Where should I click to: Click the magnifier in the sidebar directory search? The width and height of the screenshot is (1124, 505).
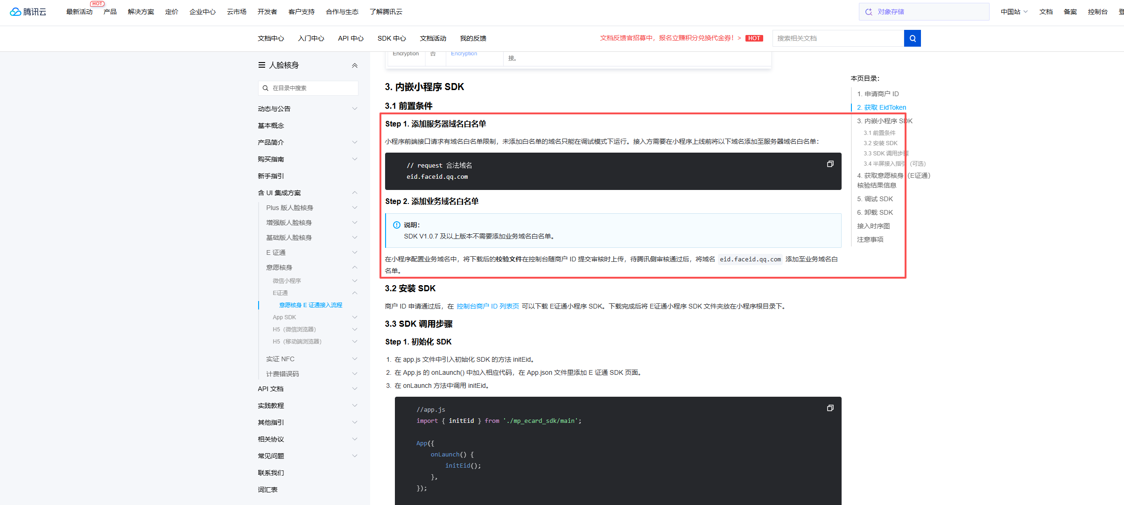tap(266, 88)
